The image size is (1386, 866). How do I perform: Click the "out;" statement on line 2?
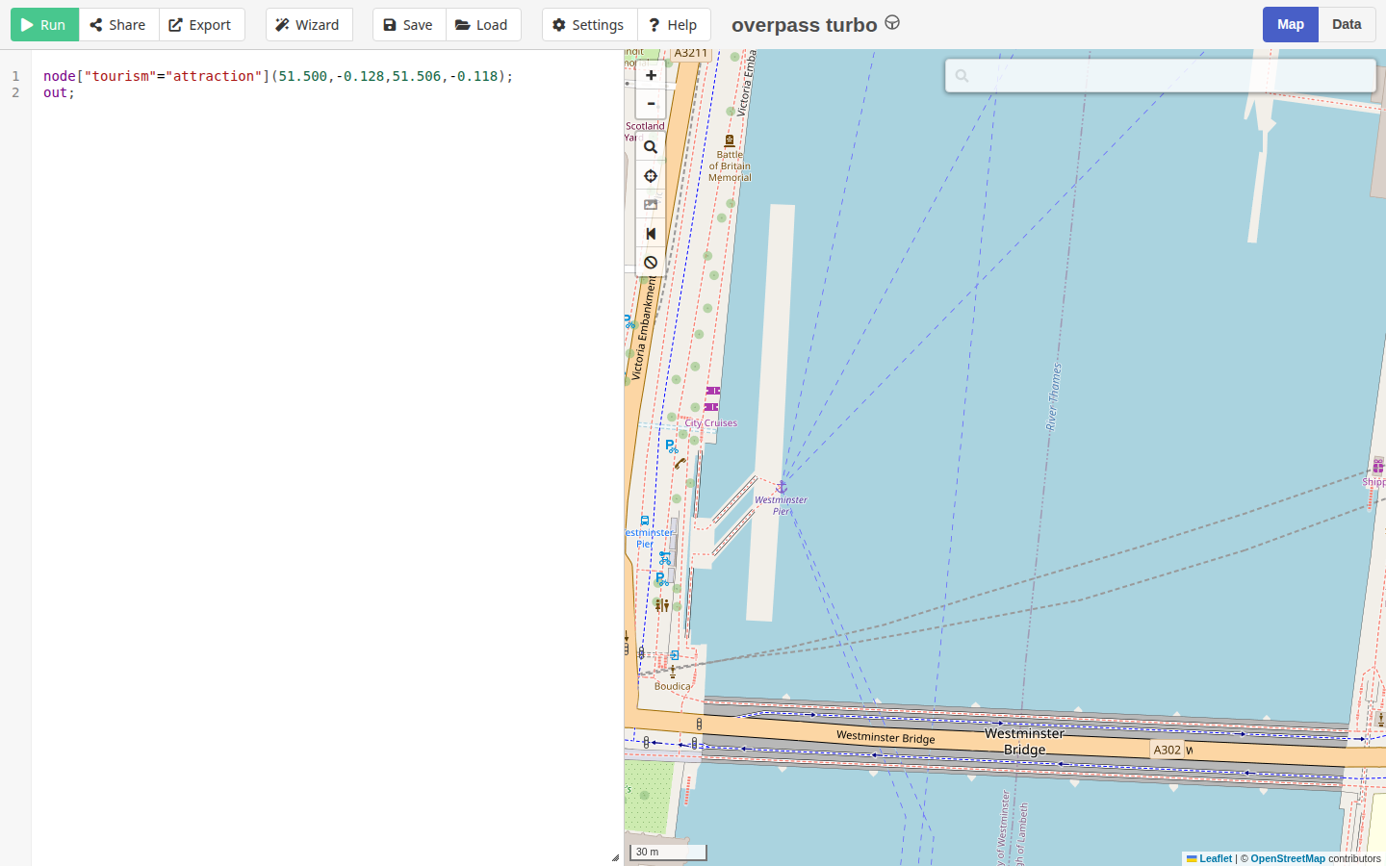pos(59,92)
